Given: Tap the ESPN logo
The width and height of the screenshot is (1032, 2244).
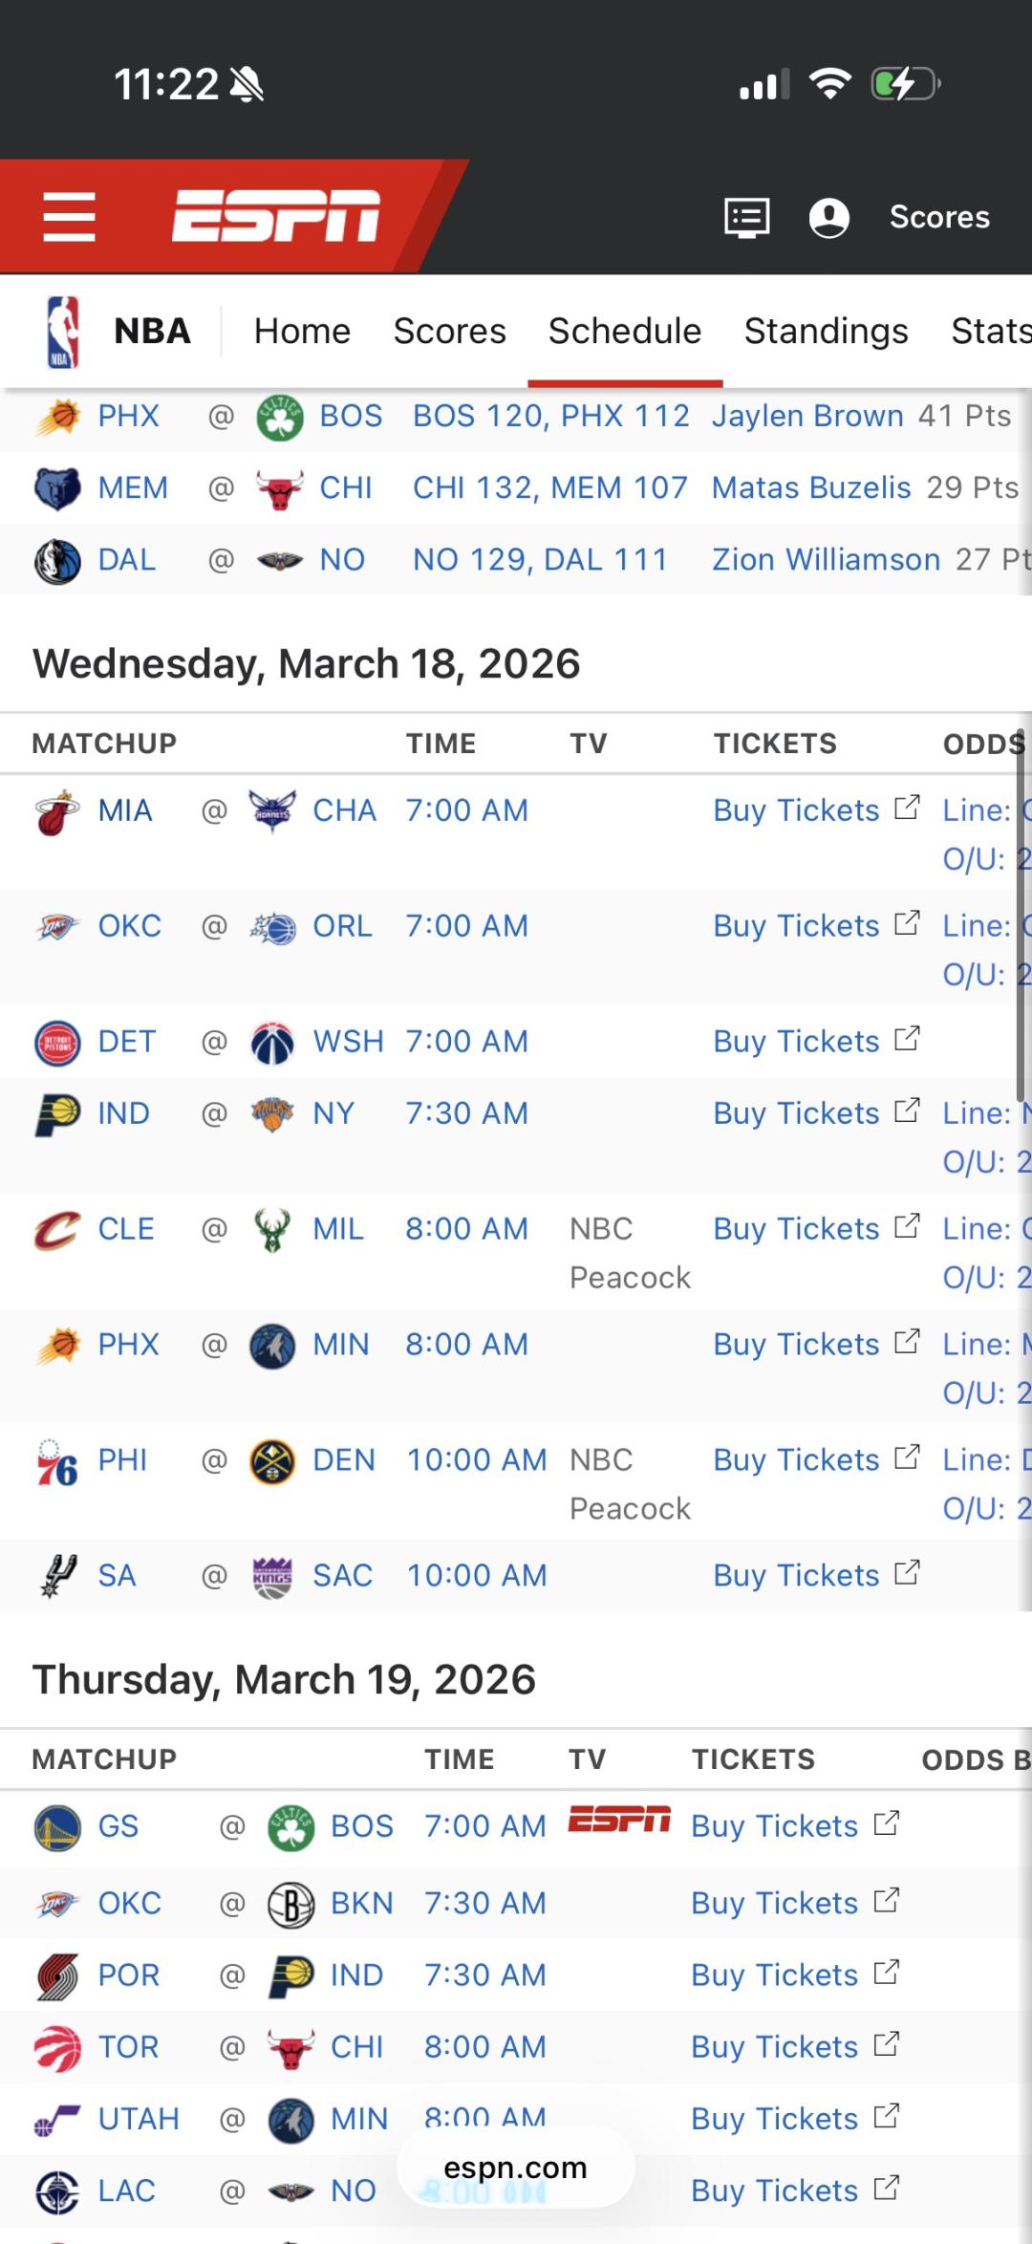Looking at the screenshot, I should point(276,216).
